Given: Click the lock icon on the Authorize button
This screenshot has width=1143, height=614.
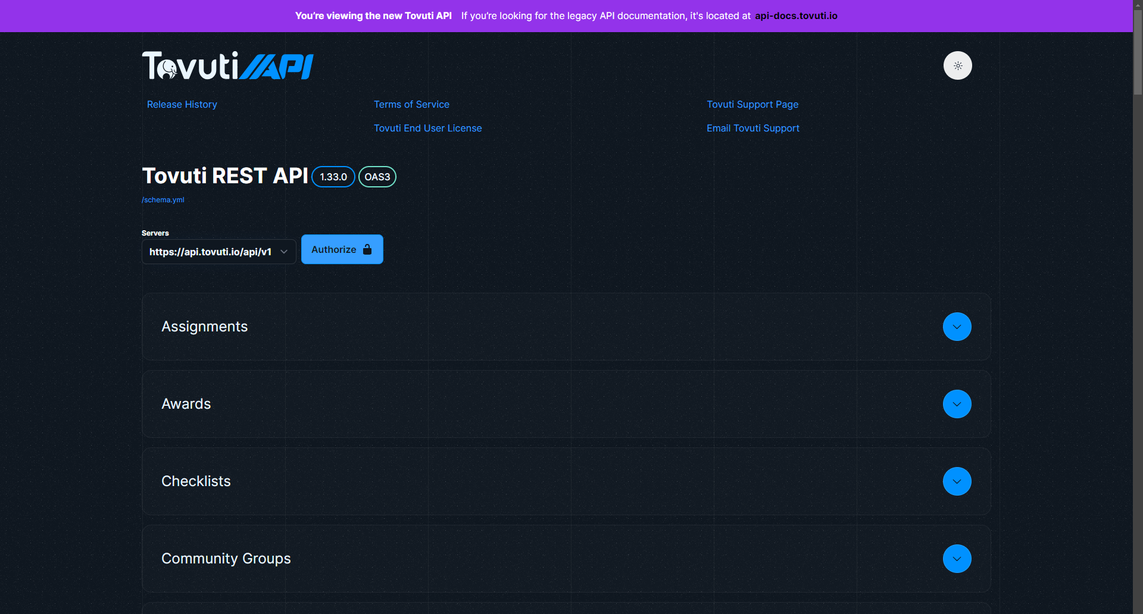Looking at the screenshot, I should tap(367, 249).
